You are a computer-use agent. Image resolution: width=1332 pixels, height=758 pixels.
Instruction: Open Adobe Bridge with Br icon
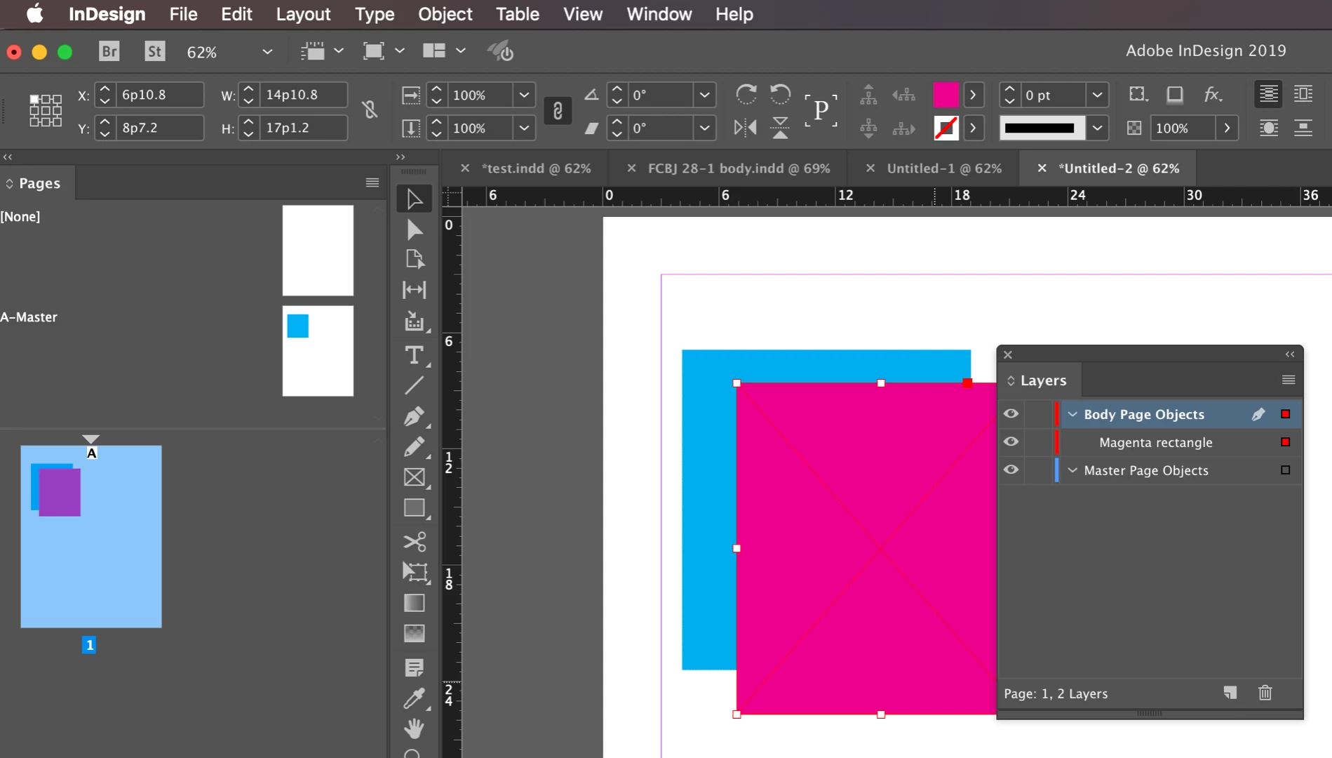click(x=109, y=51)
